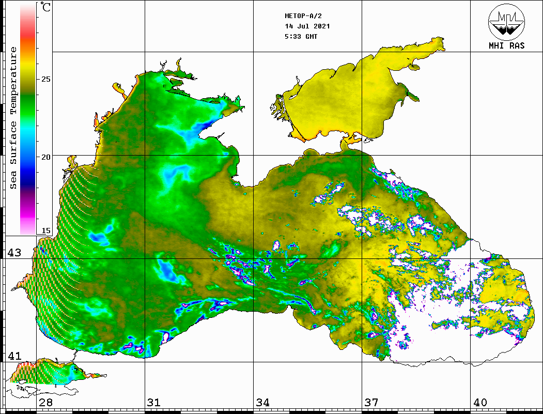The height and width of the screenshot is (414, 543).
Task: Click the '°C' unit label
Action: point(45,7)
